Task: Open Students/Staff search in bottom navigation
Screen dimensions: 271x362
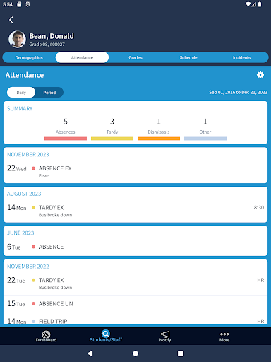Action: [x=106, y=337]
